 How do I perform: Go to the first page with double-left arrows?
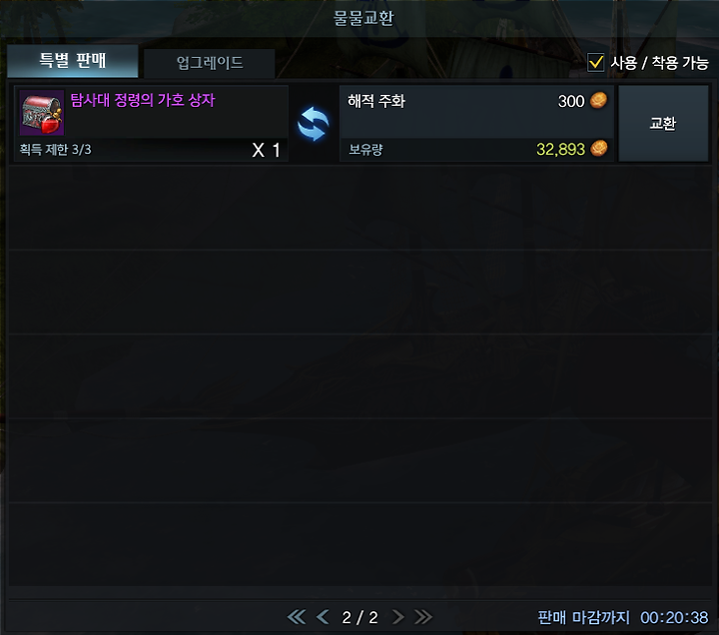297,617
